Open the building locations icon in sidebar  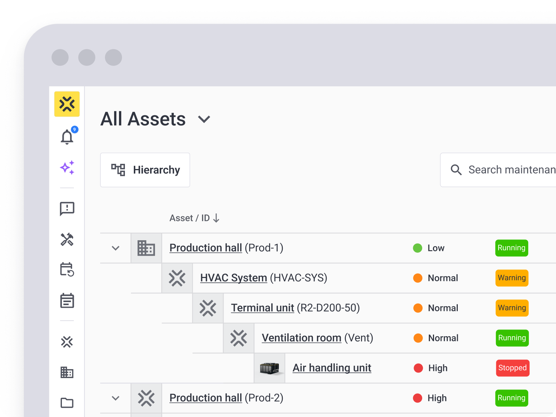tap(67, 372)
